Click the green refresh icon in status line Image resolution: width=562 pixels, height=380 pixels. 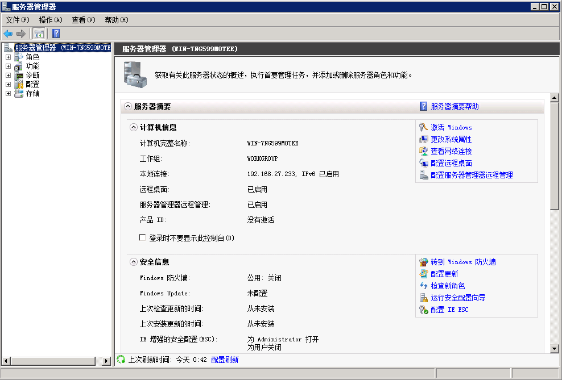[x=121, y=359]
